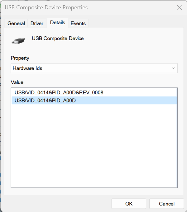Close the USB Composite Device Properties window
This screenshot has width=187, height=212.
(179, 7)
